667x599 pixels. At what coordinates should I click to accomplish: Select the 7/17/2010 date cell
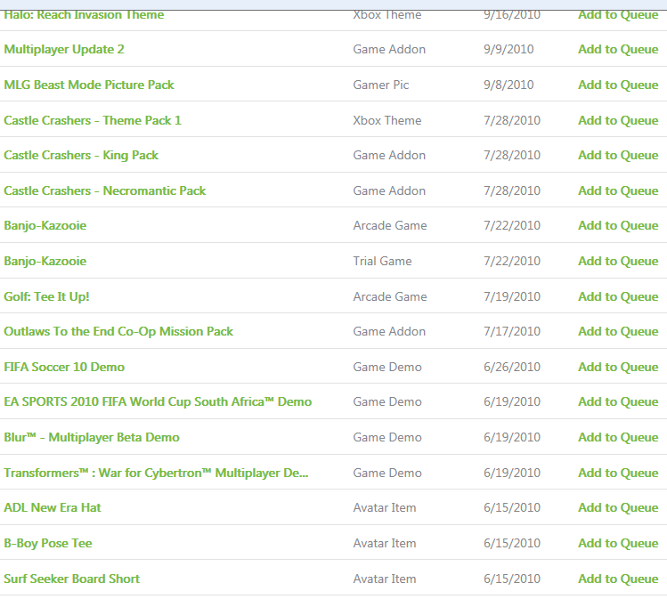click(512, 332)
